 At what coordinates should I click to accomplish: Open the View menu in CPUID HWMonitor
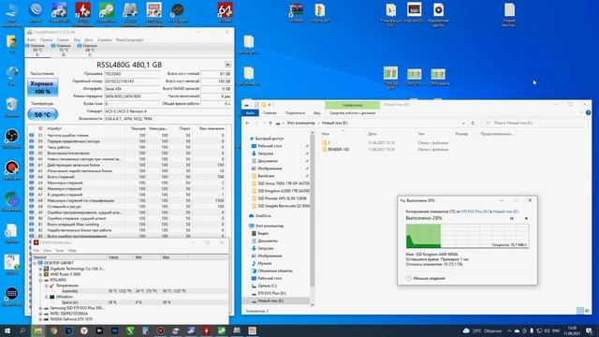(47, 251)
